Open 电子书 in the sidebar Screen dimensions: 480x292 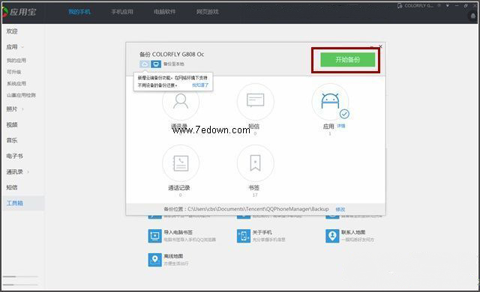[x=15, y=156]
